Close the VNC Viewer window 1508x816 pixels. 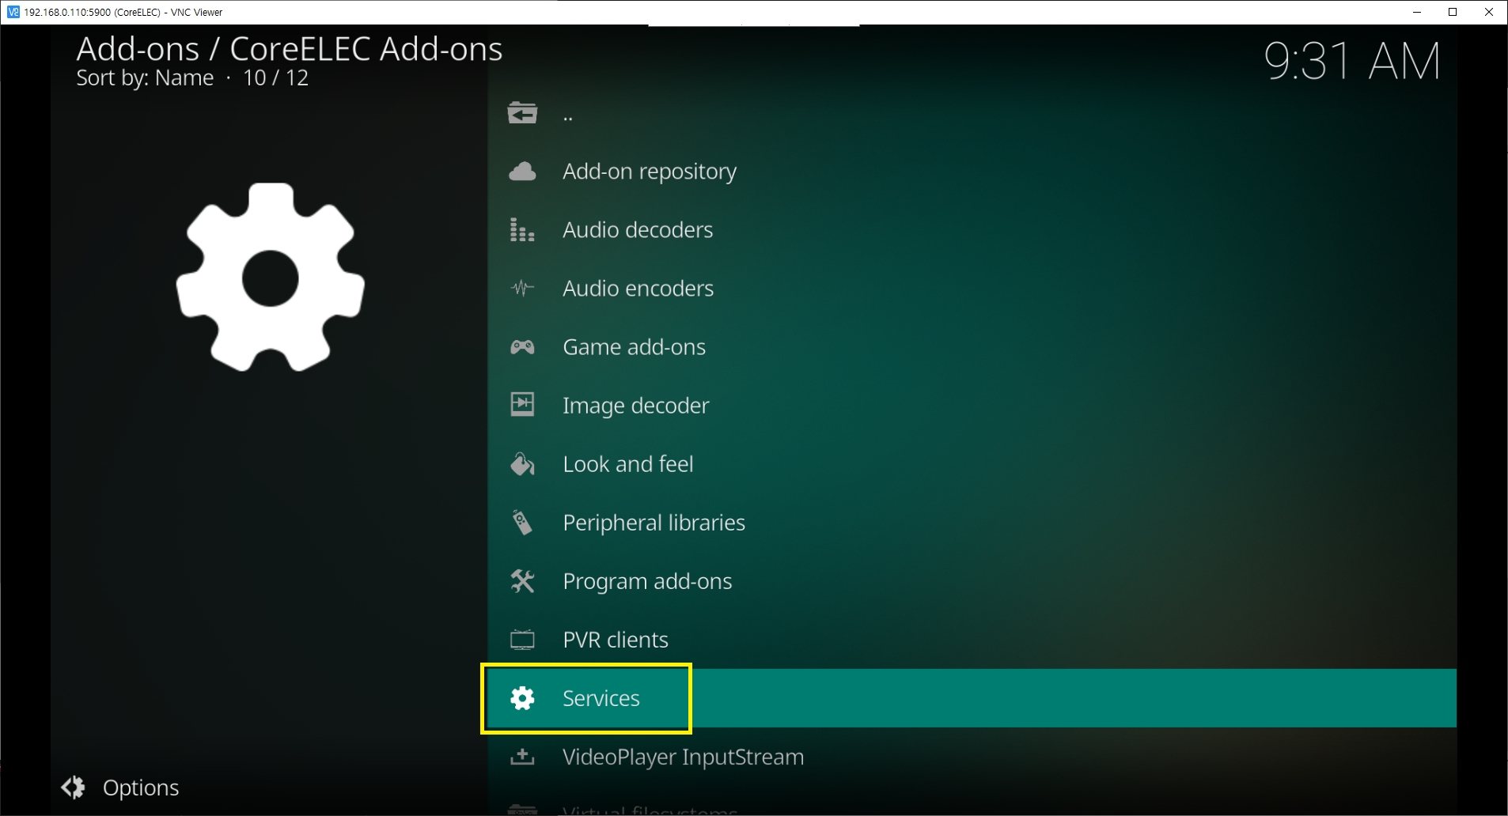tap(1489, 12)
